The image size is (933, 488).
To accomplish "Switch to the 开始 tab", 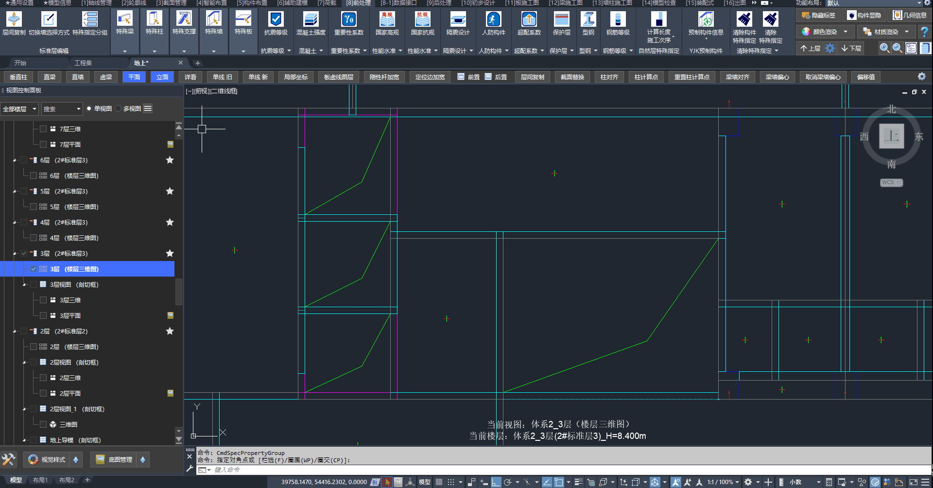I will click(20, 63).
